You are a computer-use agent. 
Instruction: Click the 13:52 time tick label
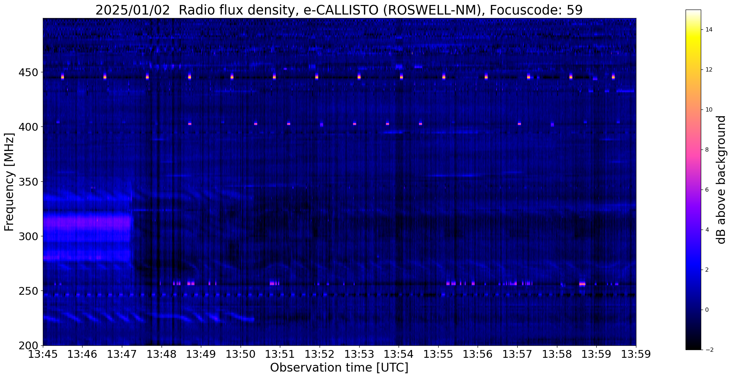click(x=320, y=354)
